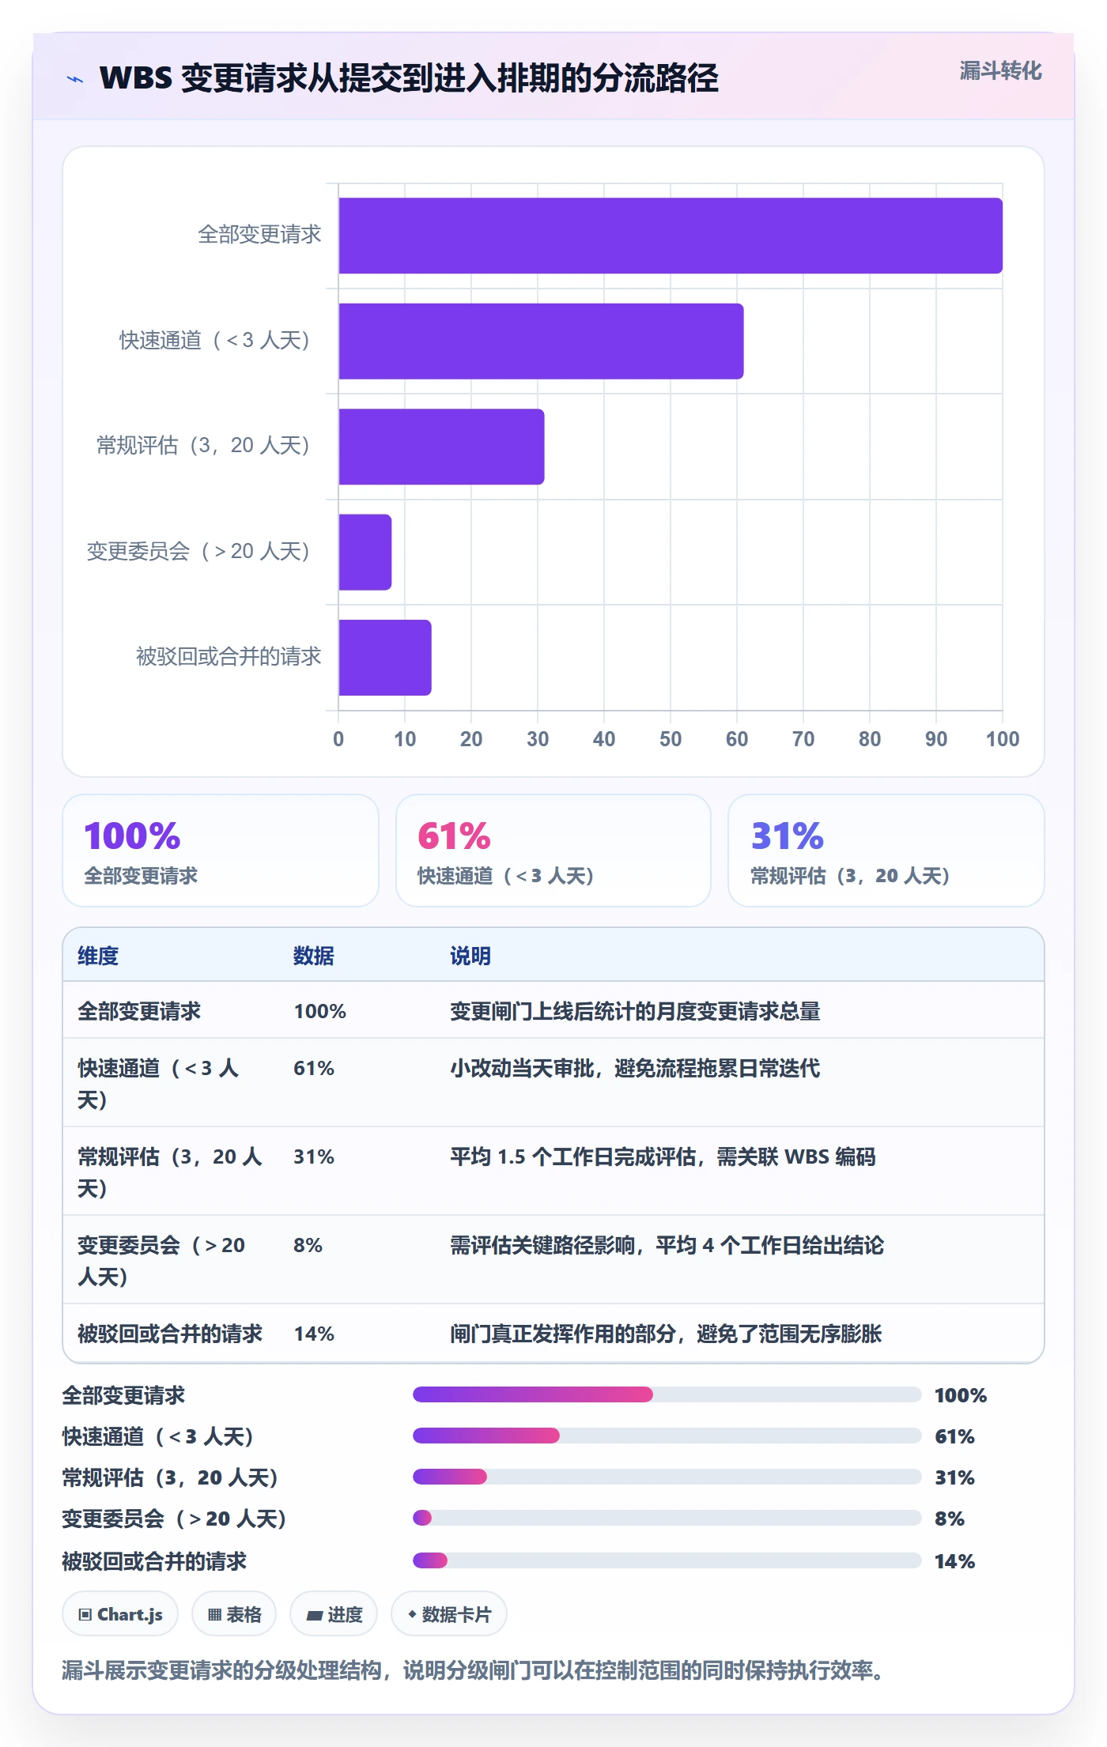Click the x-axis tick label 100
This screenshot has width=1107, height=1747.
point(1003,739)
